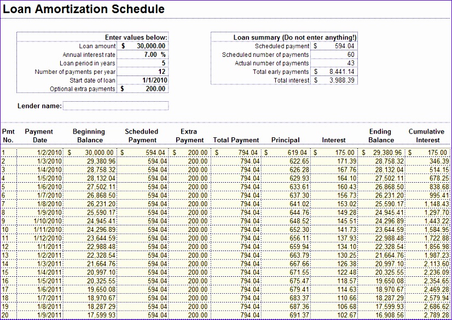The image size is (452, 320).
Task: Click the Loan Amortization Schedule title
Action: (x=84, y=9)
